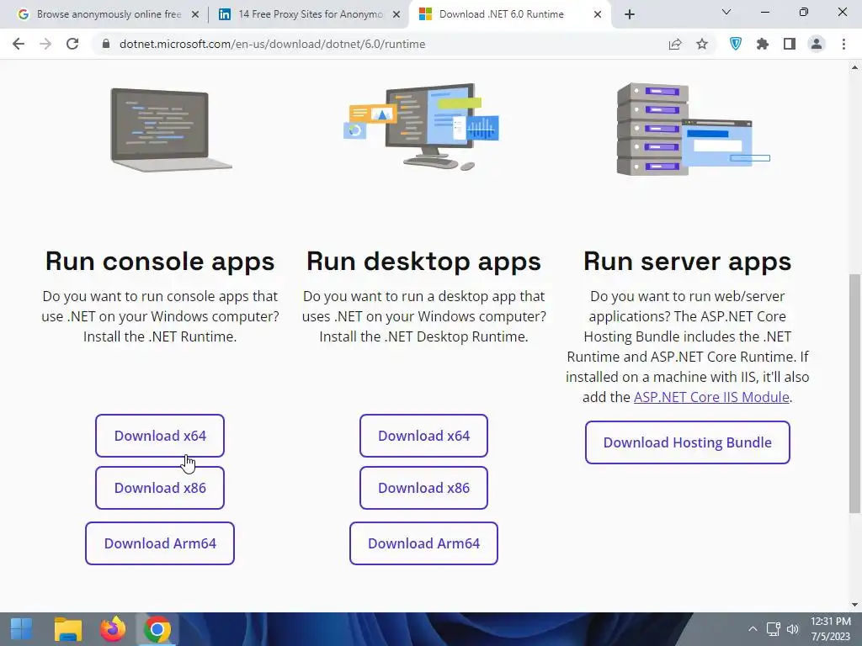The width and height of the screenshot is (862, 646).
Task: Open the Chrome profile avatar
Action: [817, 44]
